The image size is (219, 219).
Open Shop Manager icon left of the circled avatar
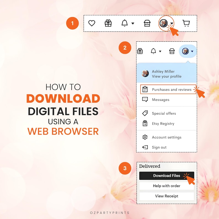coord(147,23)
